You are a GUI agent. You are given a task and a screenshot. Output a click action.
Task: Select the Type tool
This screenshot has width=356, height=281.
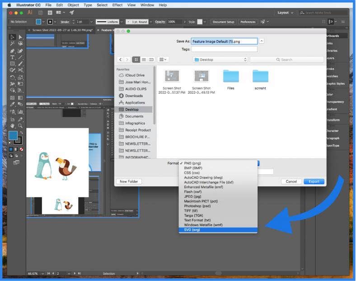click(13, 57)
